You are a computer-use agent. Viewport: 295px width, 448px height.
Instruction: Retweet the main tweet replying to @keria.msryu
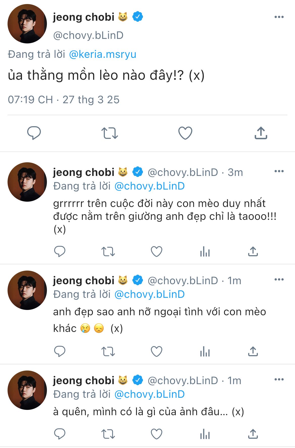109,133
